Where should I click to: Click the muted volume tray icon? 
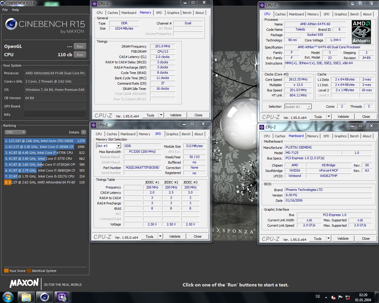click(x=333, y=297)
